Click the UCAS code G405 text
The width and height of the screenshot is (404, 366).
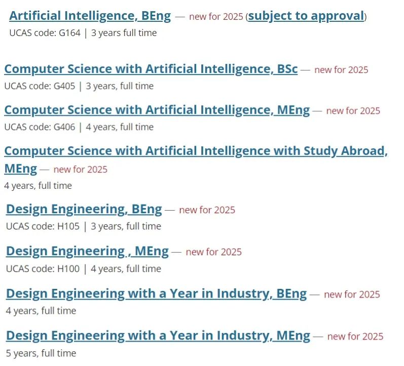tap(40, 86)
